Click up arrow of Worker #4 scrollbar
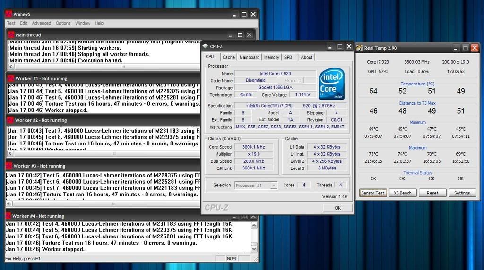The height and width of the screenshot is (270, 484). (254, 225)
